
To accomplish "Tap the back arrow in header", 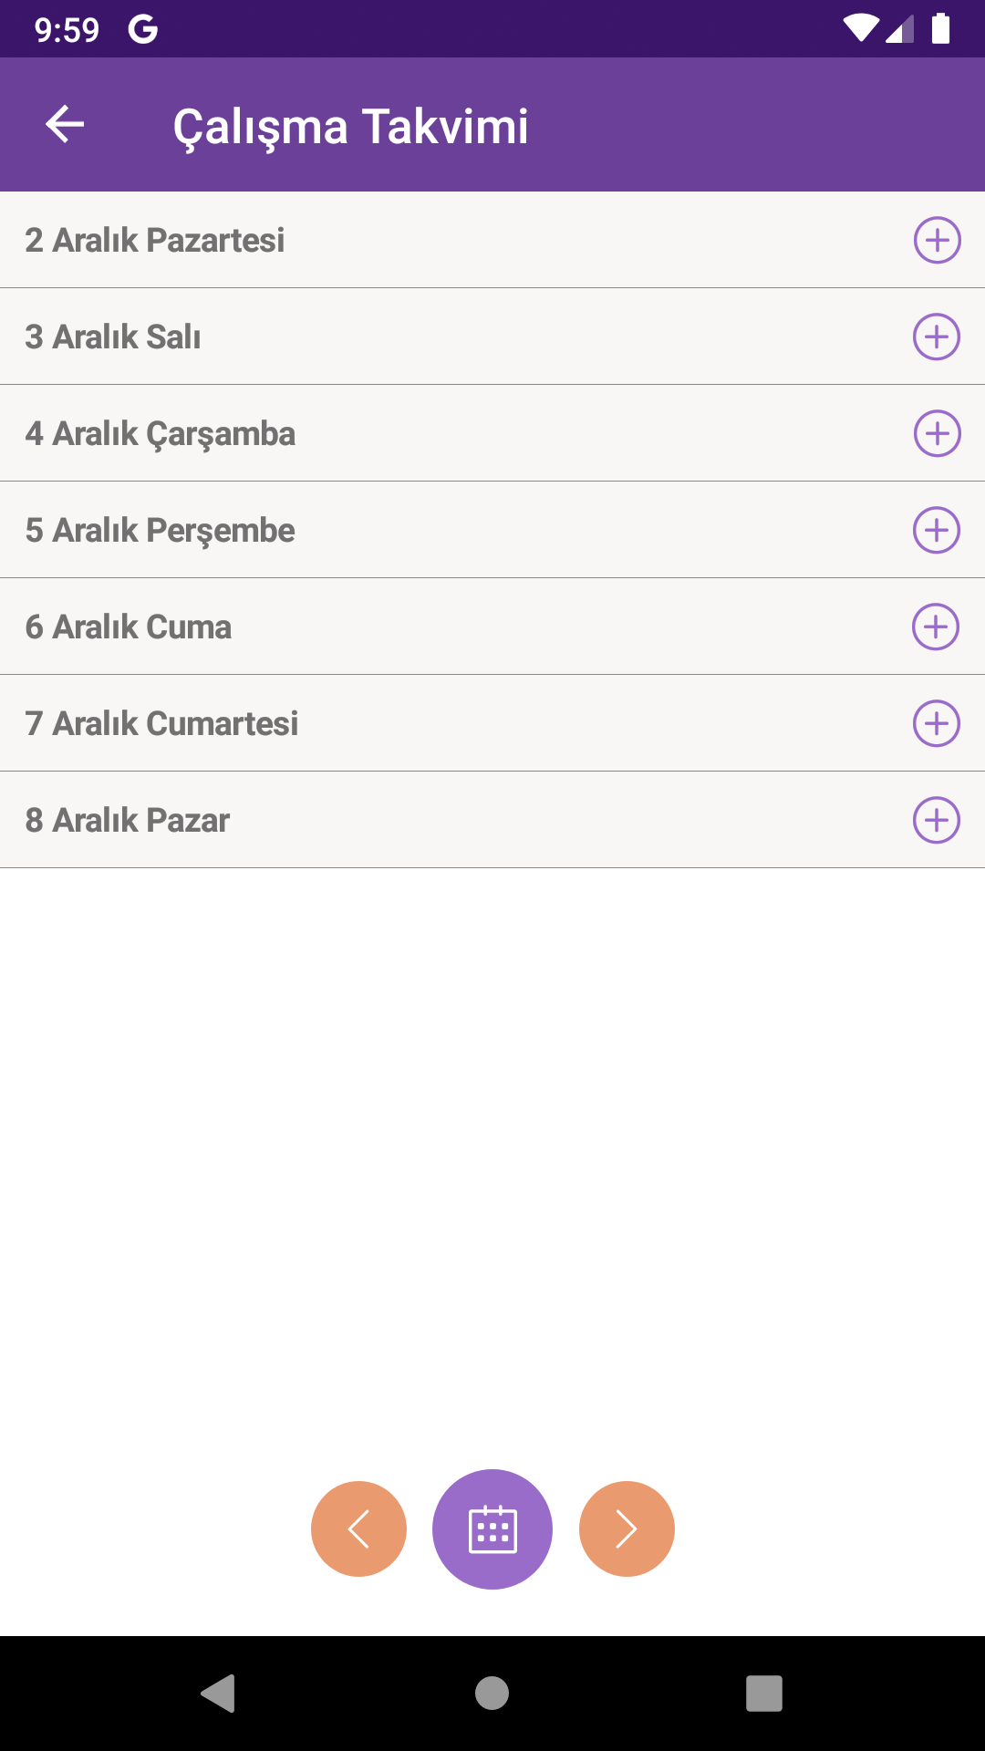I will 65,124.
